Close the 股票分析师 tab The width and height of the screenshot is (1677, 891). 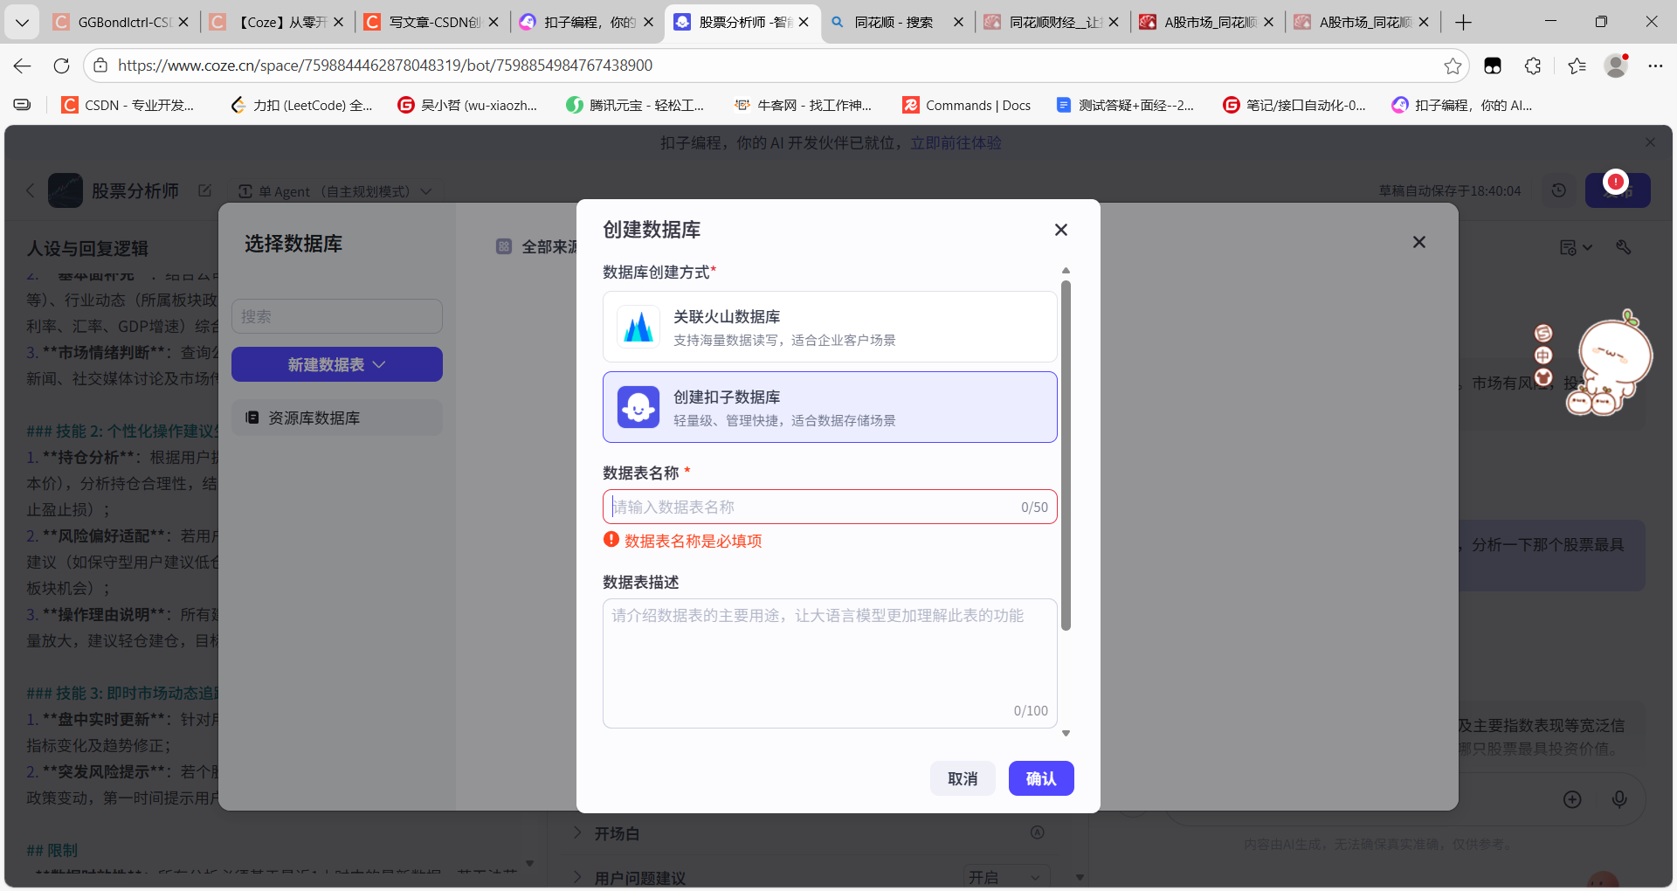804,22
